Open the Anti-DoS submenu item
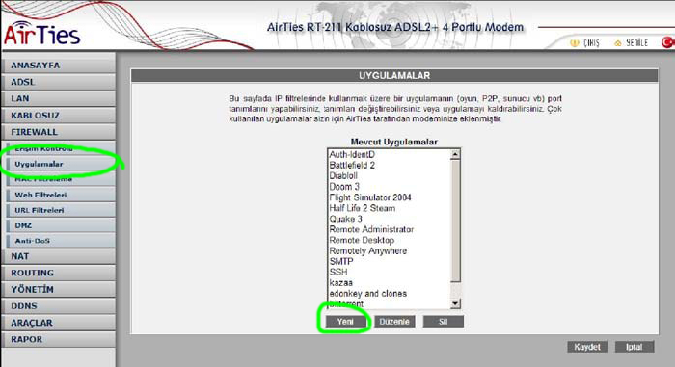The image size is (675, 367). 61,241
